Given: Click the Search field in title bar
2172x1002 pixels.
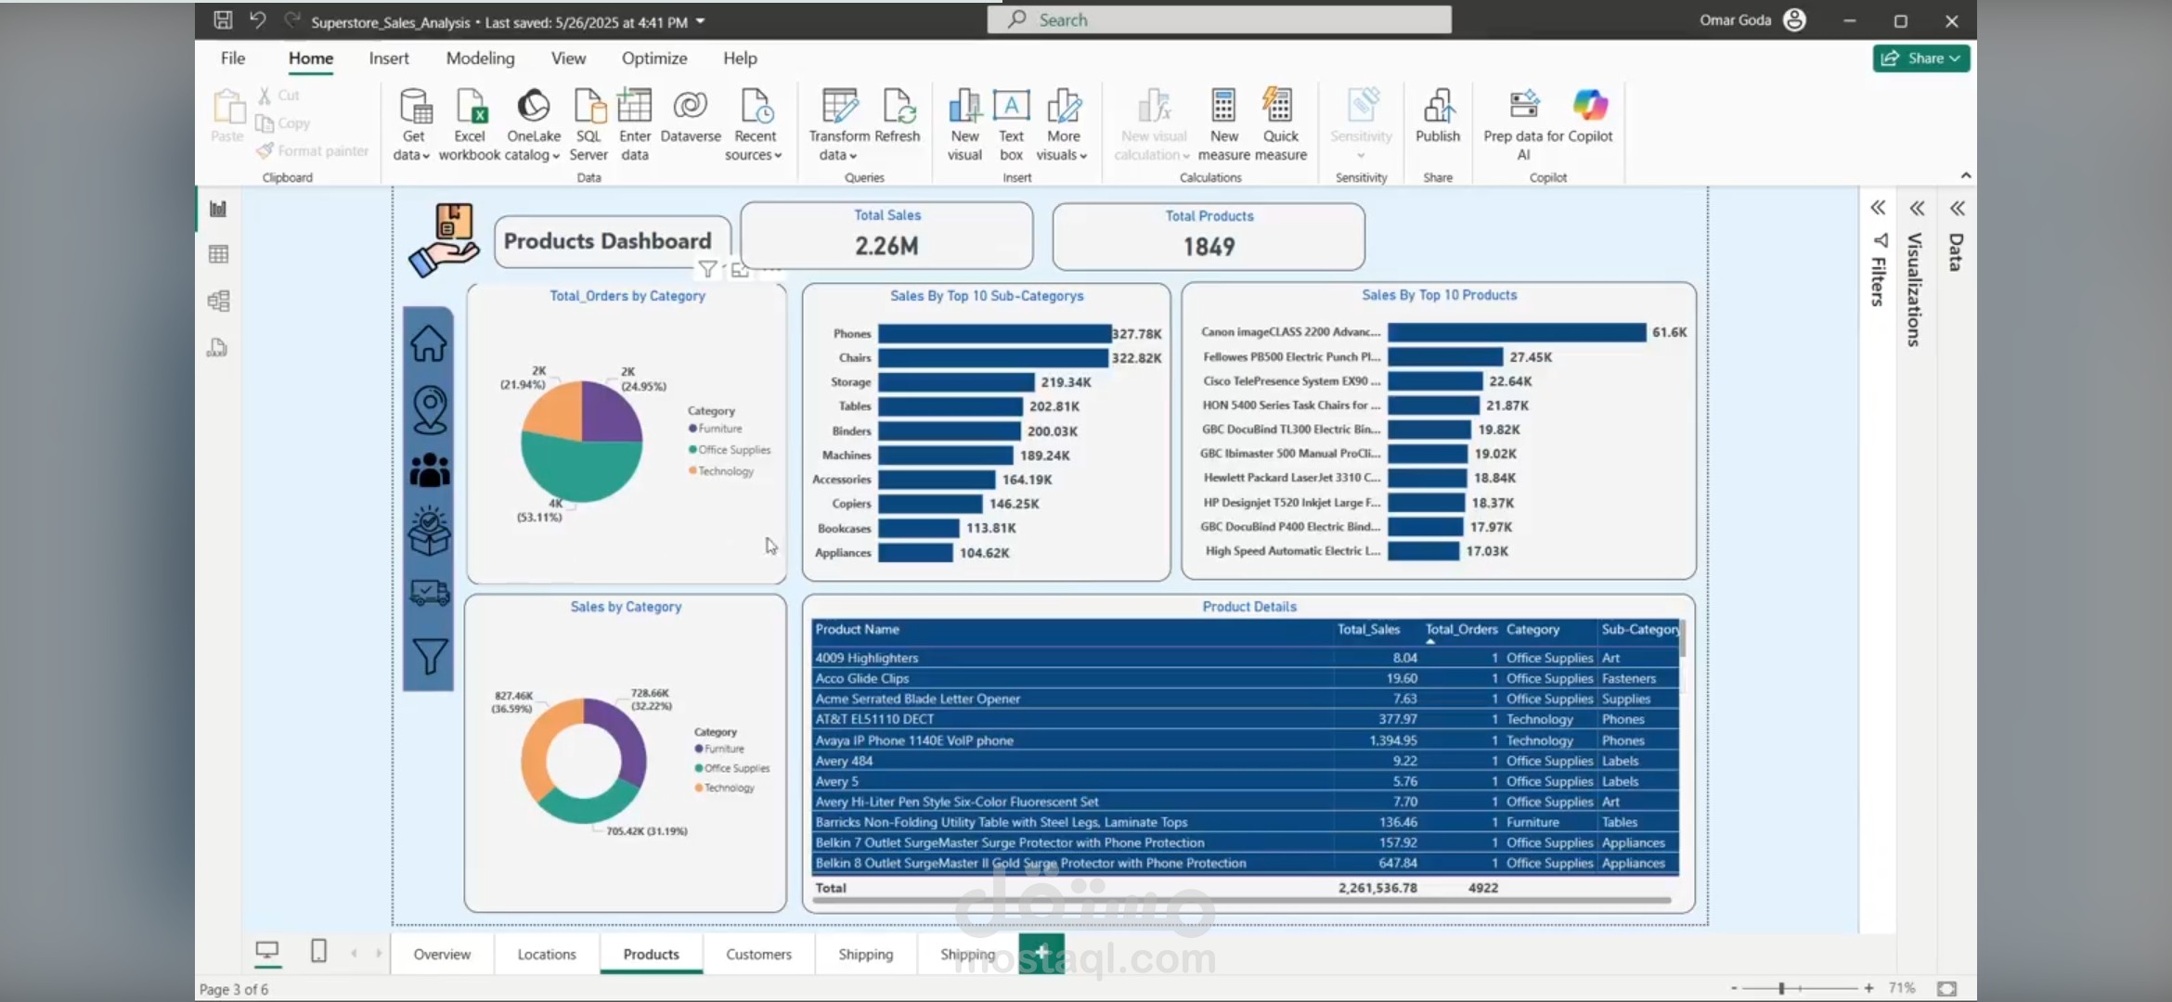Looking at the screenshot, I should [1219, 19].
